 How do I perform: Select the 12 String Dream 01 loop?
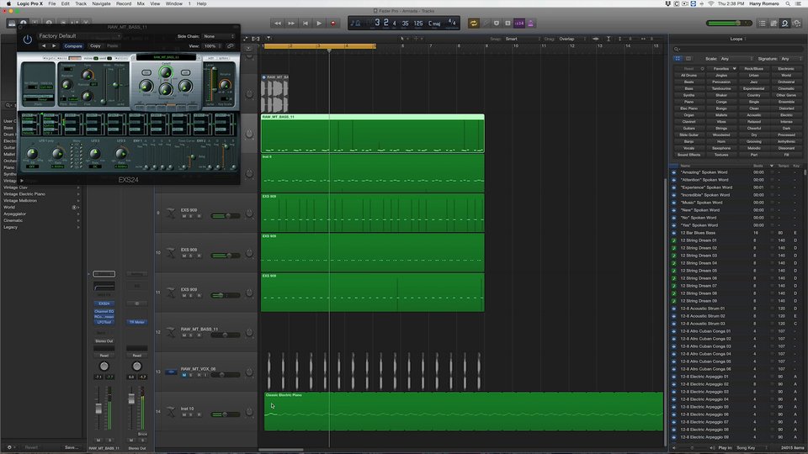(x=737, y=240)
